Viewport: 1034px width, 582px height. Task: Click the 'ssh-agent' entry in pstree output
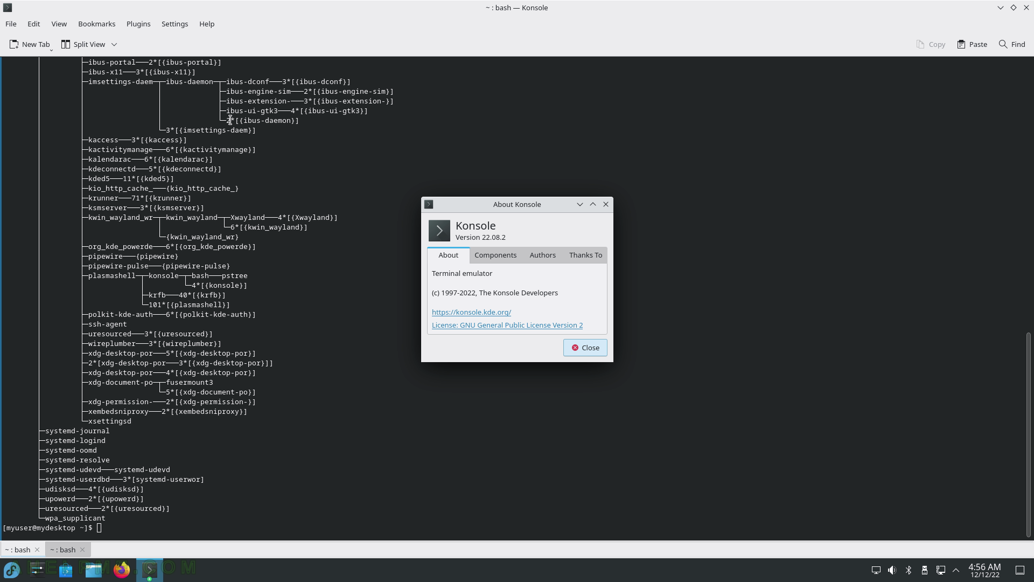(x=108, y=324)
